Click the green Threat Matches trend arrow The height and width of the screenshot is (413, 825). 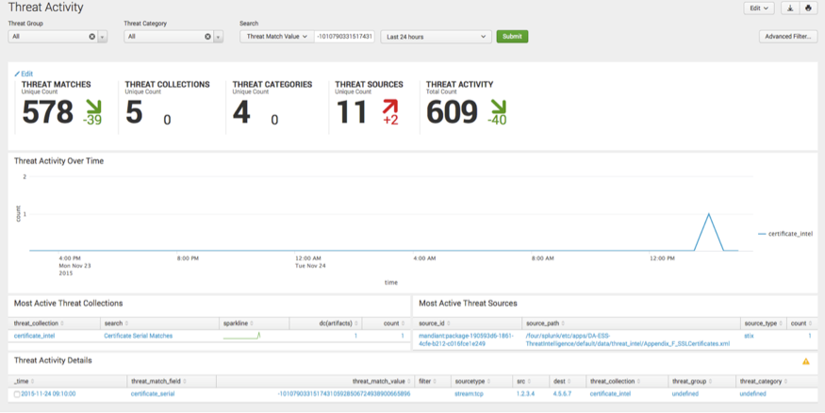(x=92, y=108)
